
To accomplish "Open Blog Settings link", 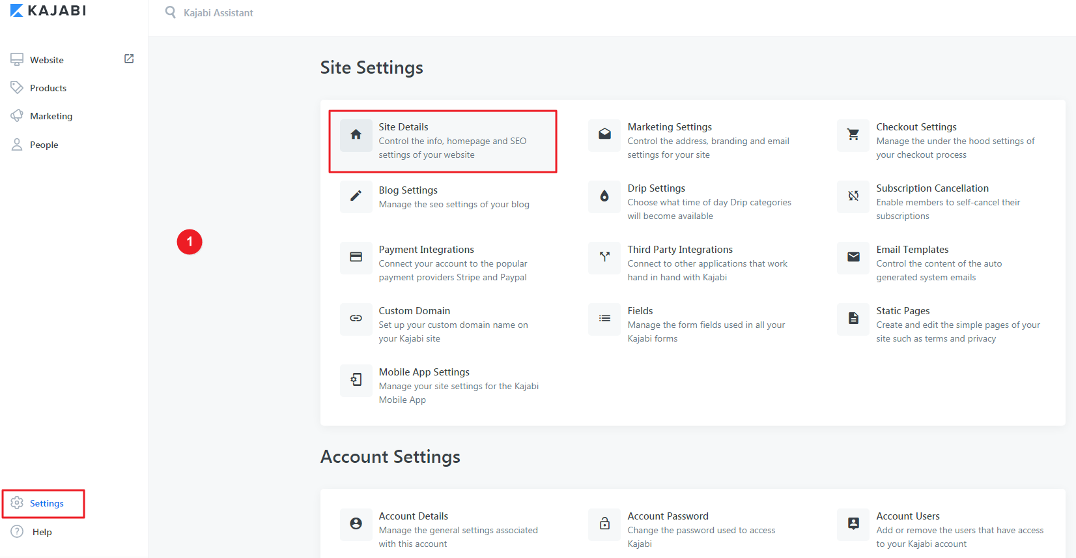I will pos(408,190).
